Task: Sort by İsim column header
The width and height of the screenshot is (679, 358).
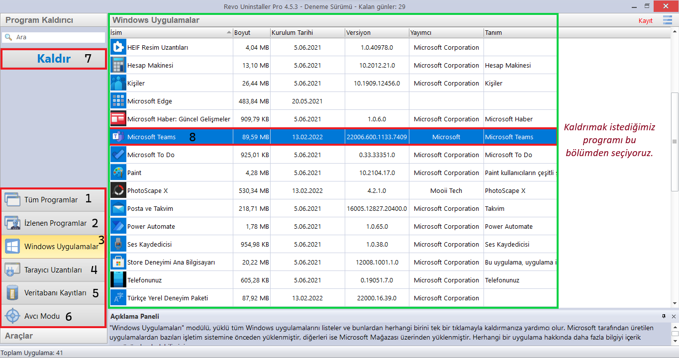Action: pyautogui.click(x=171, y=32)
